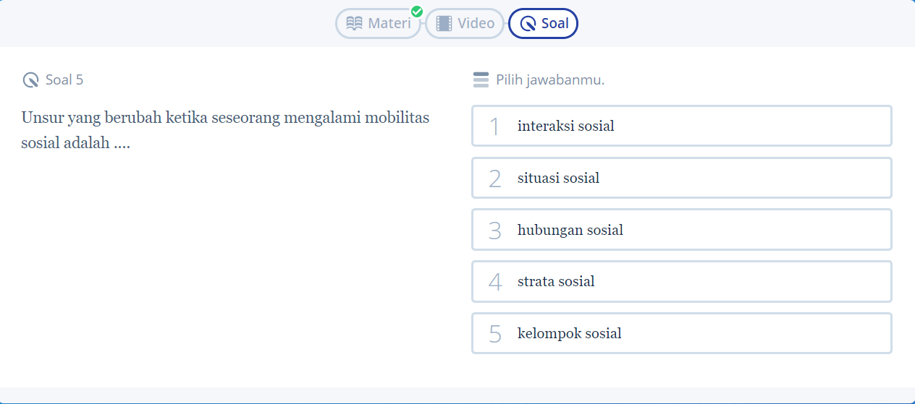Image resolution: width=915 pixels, height=404 pixels.
Task: Click the "Pilih jawabanmu." instruction text
Action: tap(550, 79)
